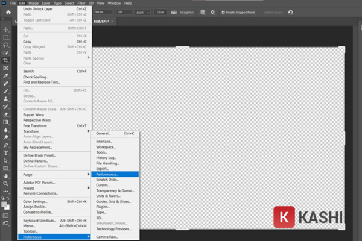This screenshot has height=241, width=362.
Task: Select the Hand tool
Action: (6, 176)
